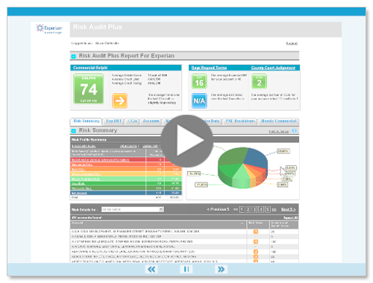Image resolution: width=373 pixels, height=283 pixels.
Task: Pause the video with the bottom pause button
Action: [186, 269]
